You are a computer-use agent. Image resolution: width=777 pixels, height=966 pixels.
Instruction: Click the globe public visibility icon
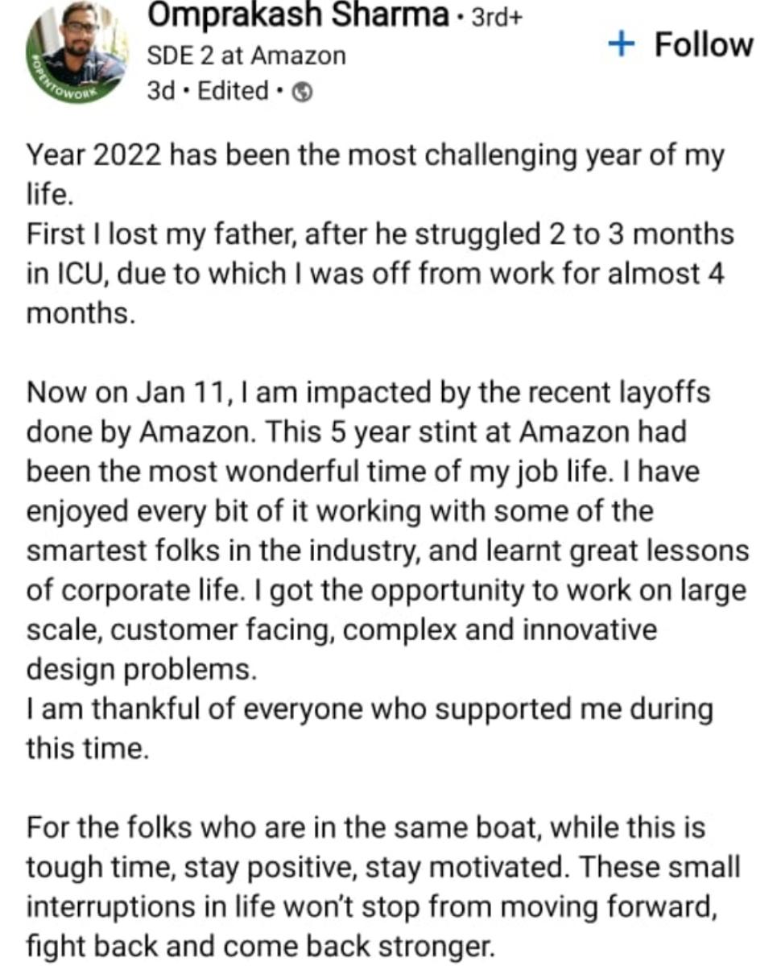tap(300, 93)
